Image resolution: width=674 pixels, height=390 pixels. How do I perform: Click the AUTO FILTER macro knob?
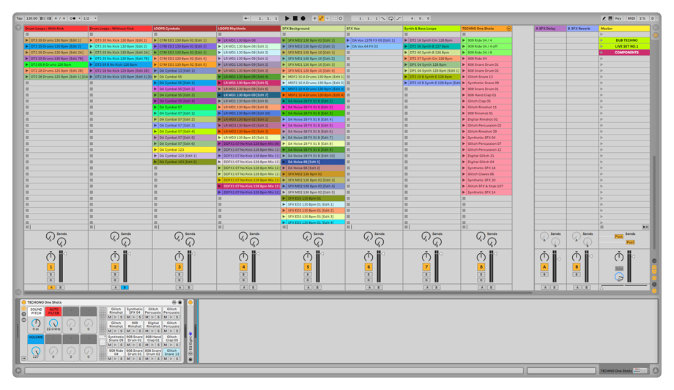[53, 323]
